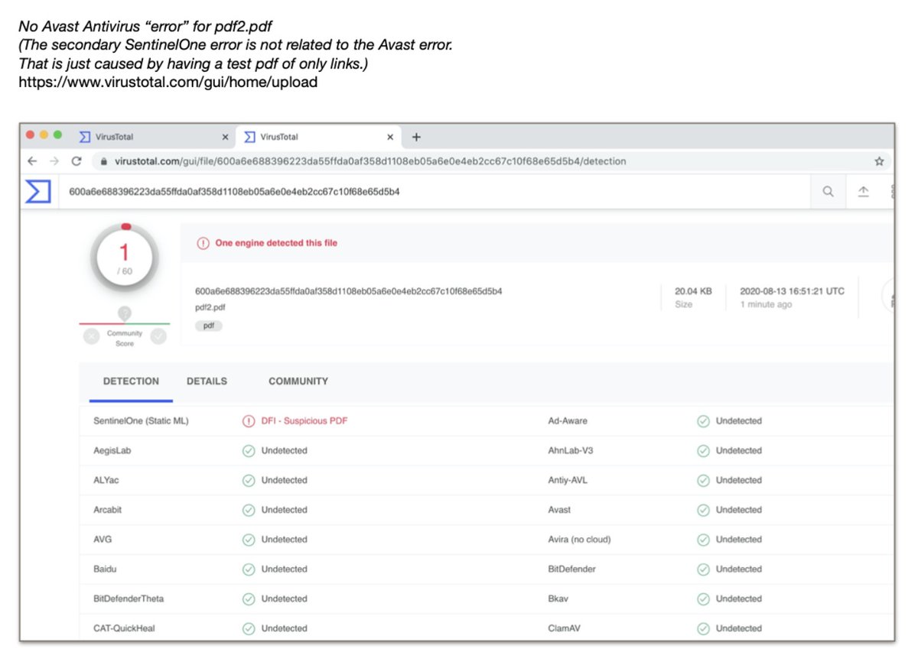Click the AVG engine name

coord(103,540)
